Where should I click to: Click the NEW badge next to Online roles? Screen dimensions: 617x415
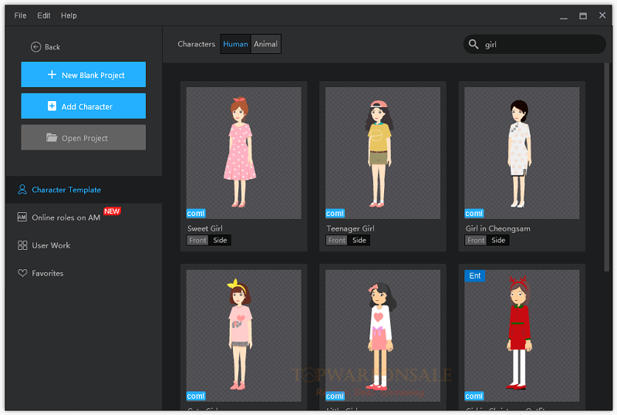(x=112, y=211)
